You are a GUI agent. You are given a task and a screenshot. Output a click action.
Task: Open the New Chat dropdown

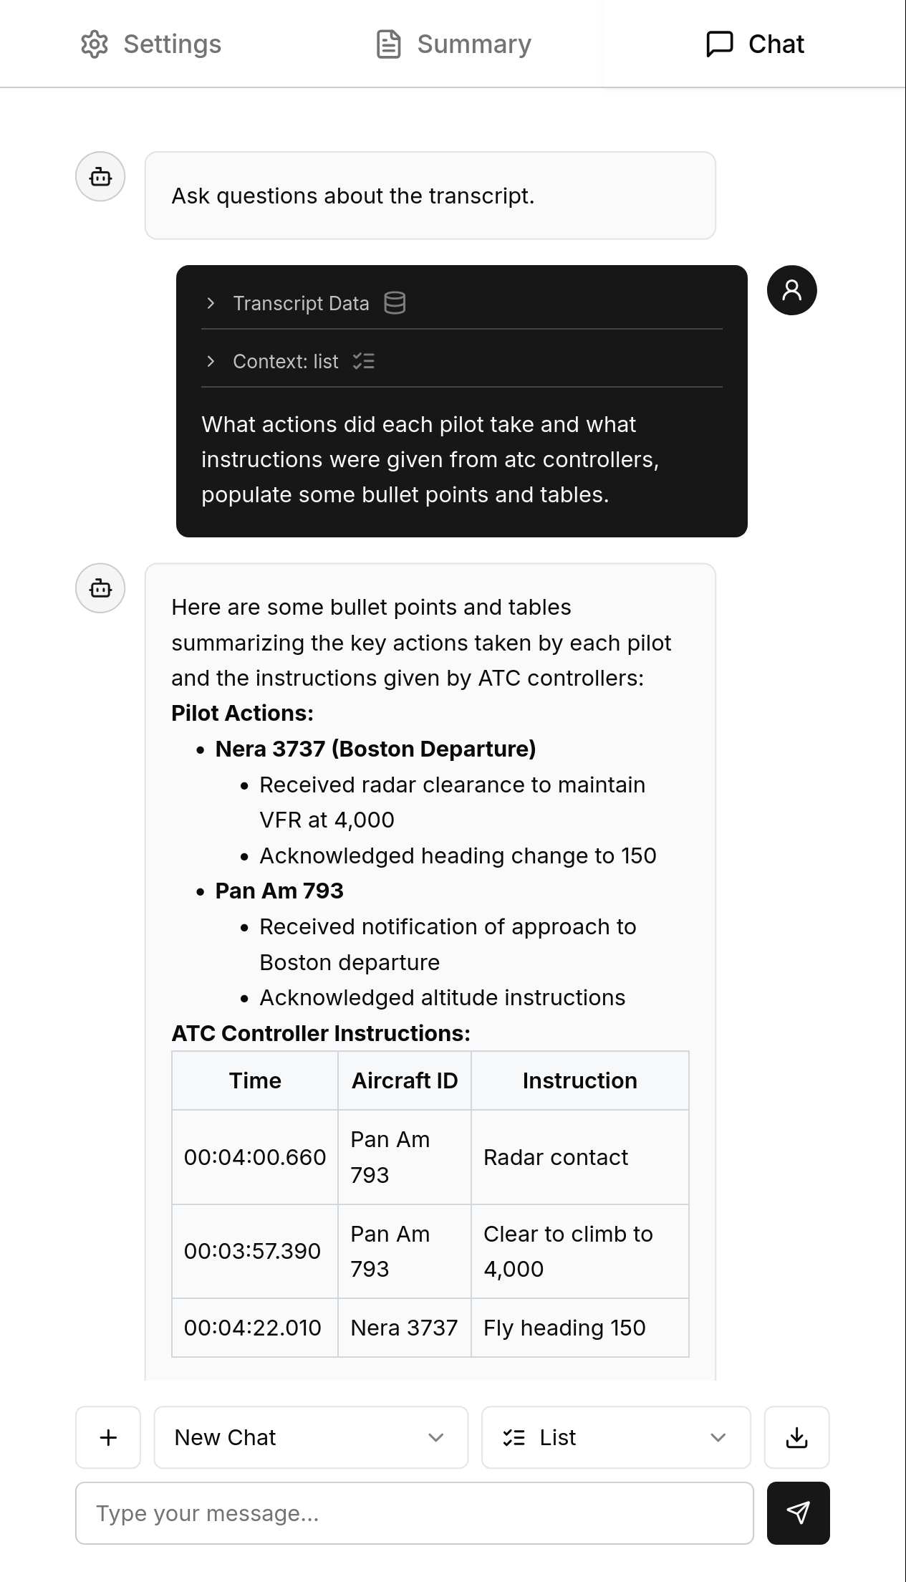click(x=311, y=1437)
